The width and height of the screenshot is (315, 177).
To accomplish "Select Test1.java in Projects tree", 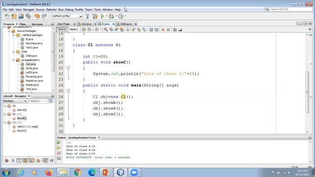I will click(31, 48).
